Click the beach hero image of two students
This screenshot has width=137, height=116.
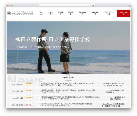click(x=68, y=48)
